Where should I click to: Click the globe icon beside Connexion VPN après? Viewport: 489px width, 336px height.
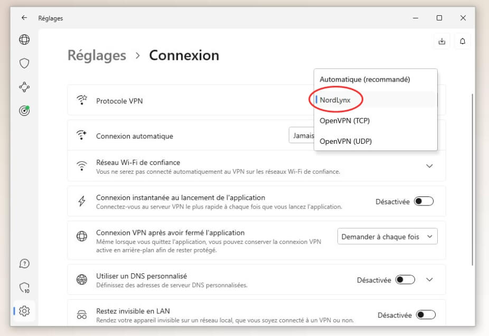click(82, 236)
